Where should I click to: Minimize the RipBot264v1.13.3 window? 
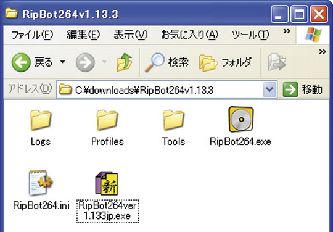pyautogui.click(x=279, y=14)
